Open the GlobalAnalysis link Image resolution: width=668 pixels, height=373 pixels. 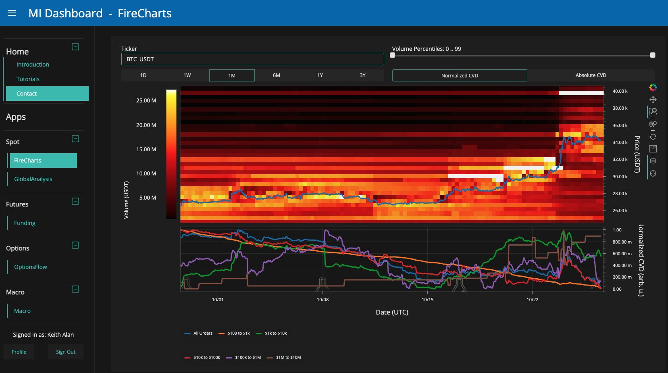(x=33, y=179)
